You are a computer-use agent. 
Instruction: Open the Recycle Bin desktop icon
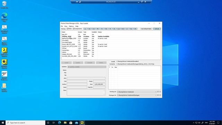[4, 5]
